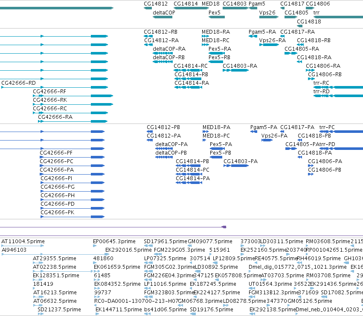Open transcript CG14814-RC
Image resolution: width=363 pixels, height=316 pixels.
tap(191, 66)
